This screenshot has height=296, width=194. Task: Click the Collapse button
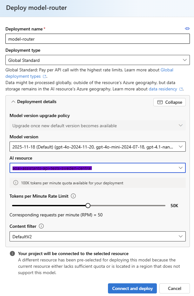(x=170, y=102)
